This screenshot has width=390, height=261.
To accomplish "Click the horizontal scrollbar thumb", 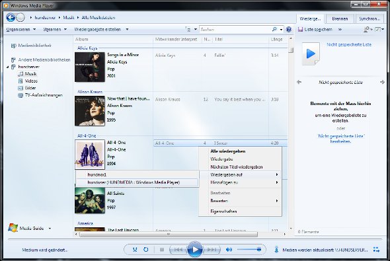I will (x=169, y=234).
